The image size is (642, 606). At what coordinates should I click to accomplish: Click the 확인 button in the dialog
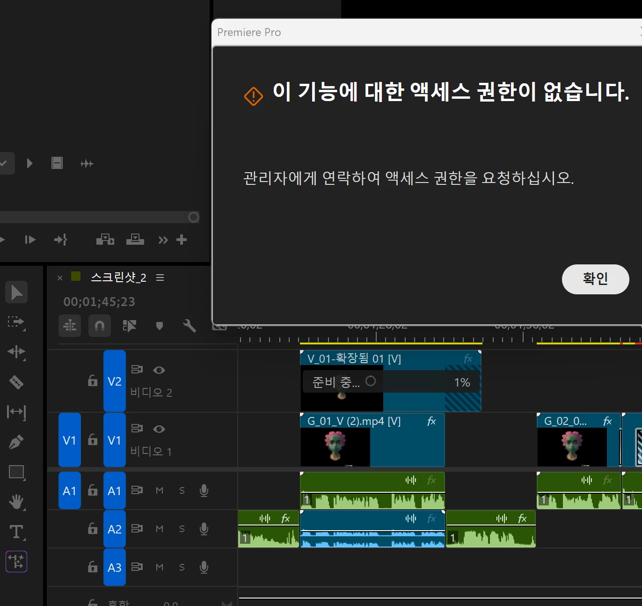[x=595, y=279]
